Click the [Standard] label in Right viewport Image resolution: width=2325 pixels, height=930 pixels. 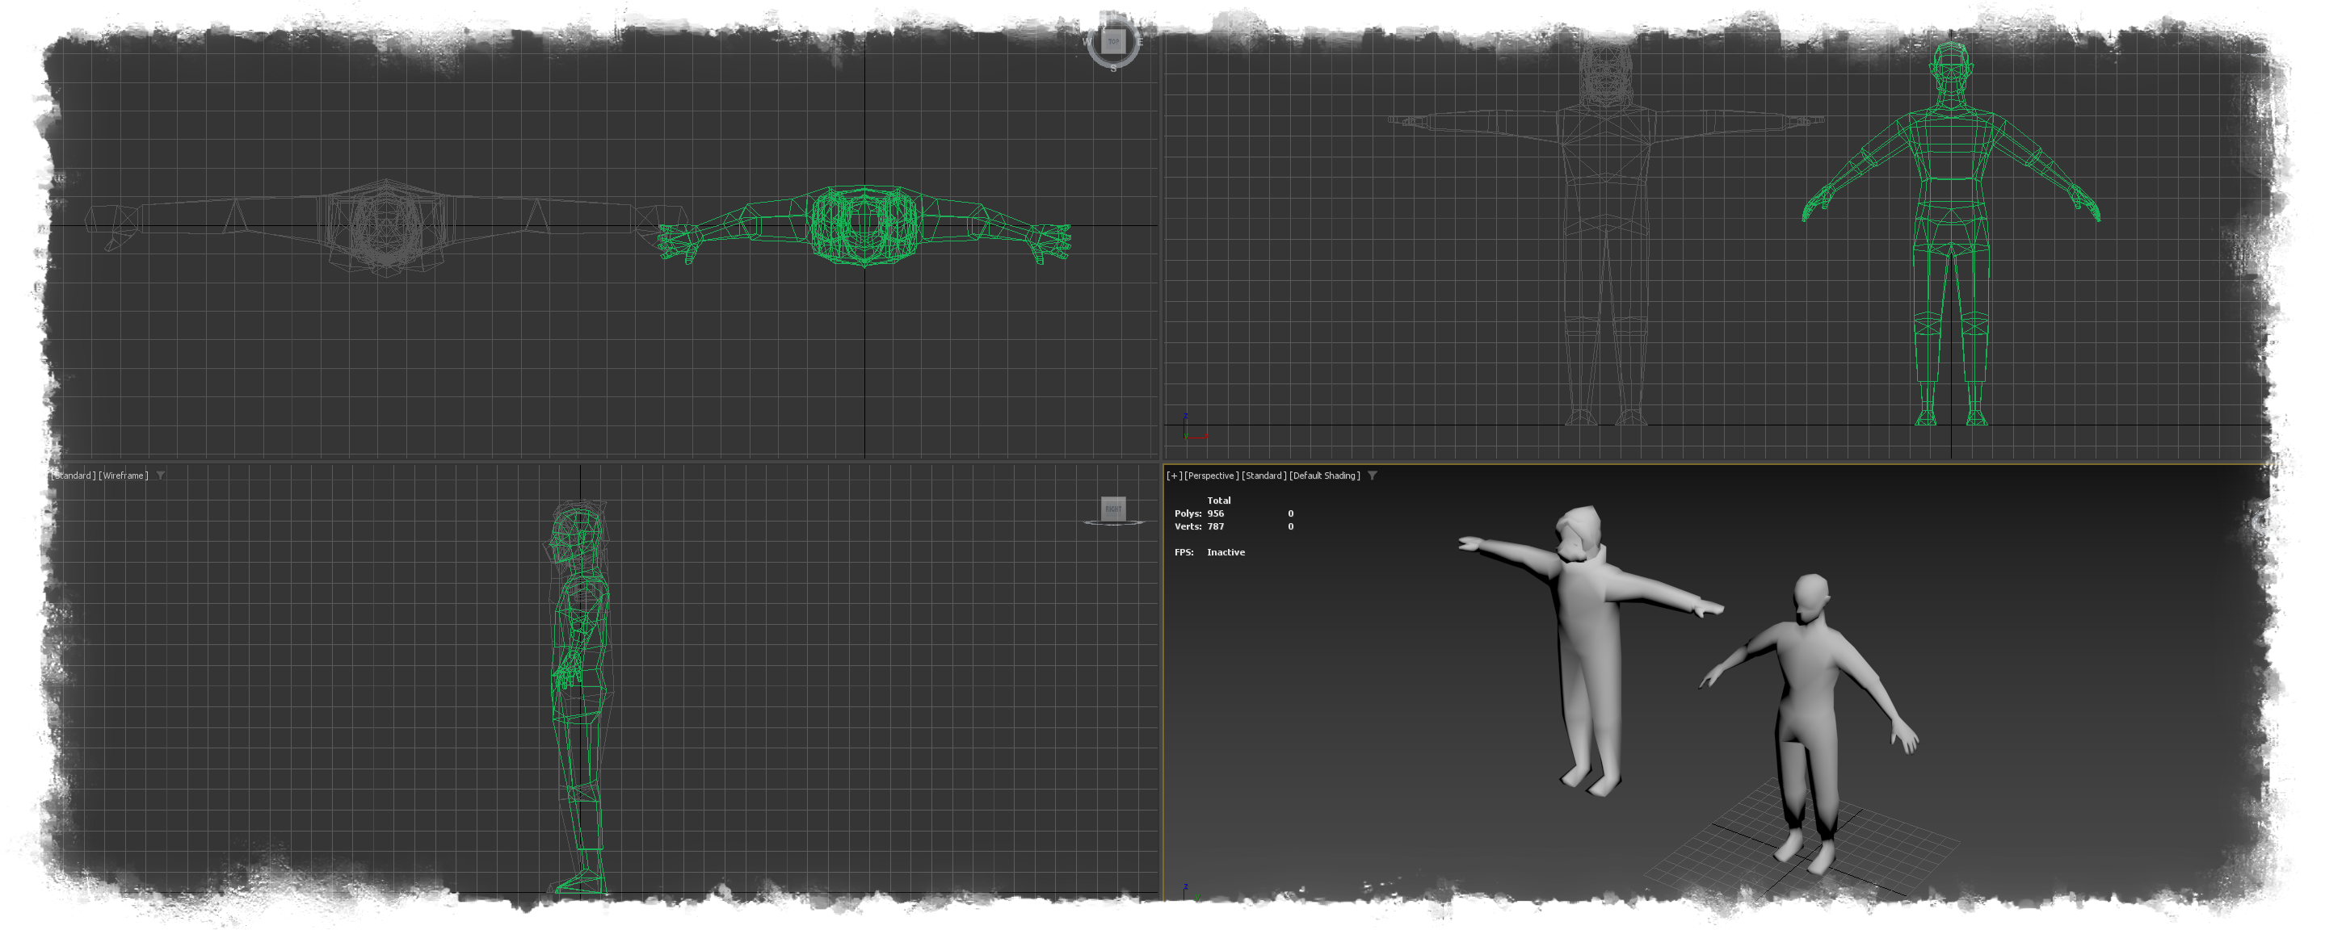[73, 475]
